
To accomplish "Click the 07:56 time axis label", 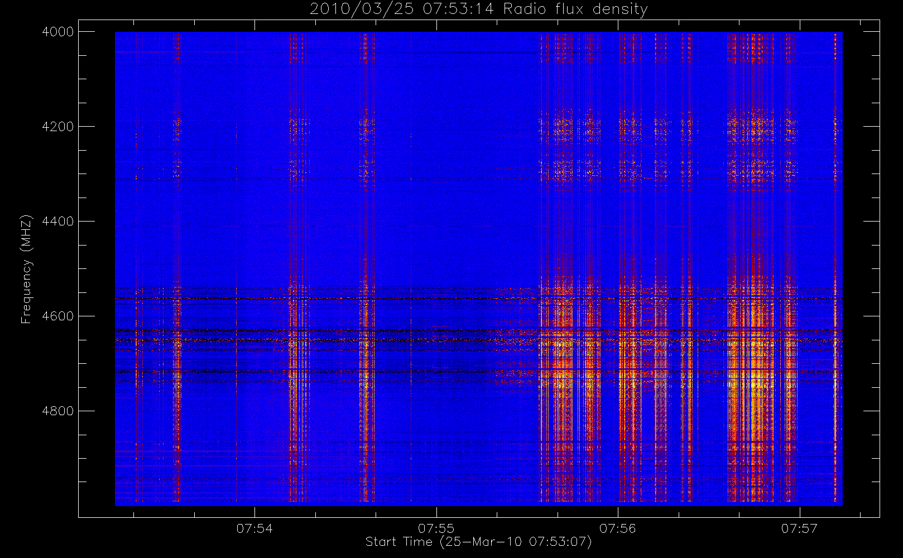I will [x=618, y=528].
